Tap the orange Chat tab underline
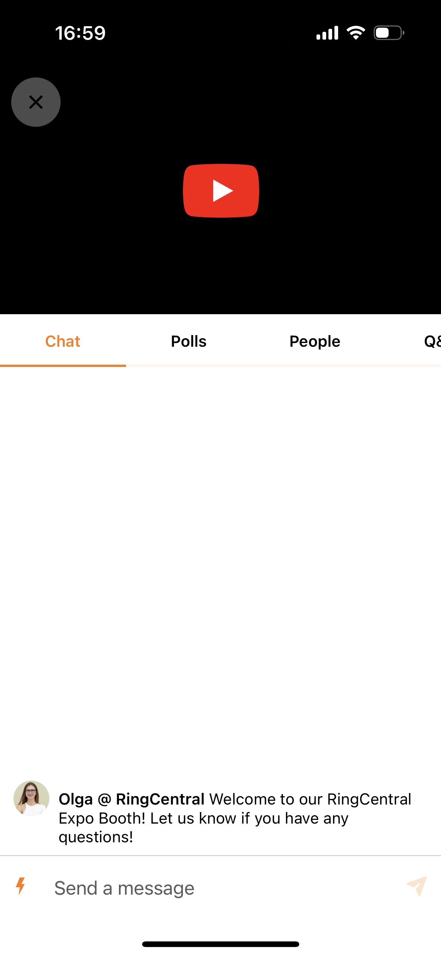 63,365
